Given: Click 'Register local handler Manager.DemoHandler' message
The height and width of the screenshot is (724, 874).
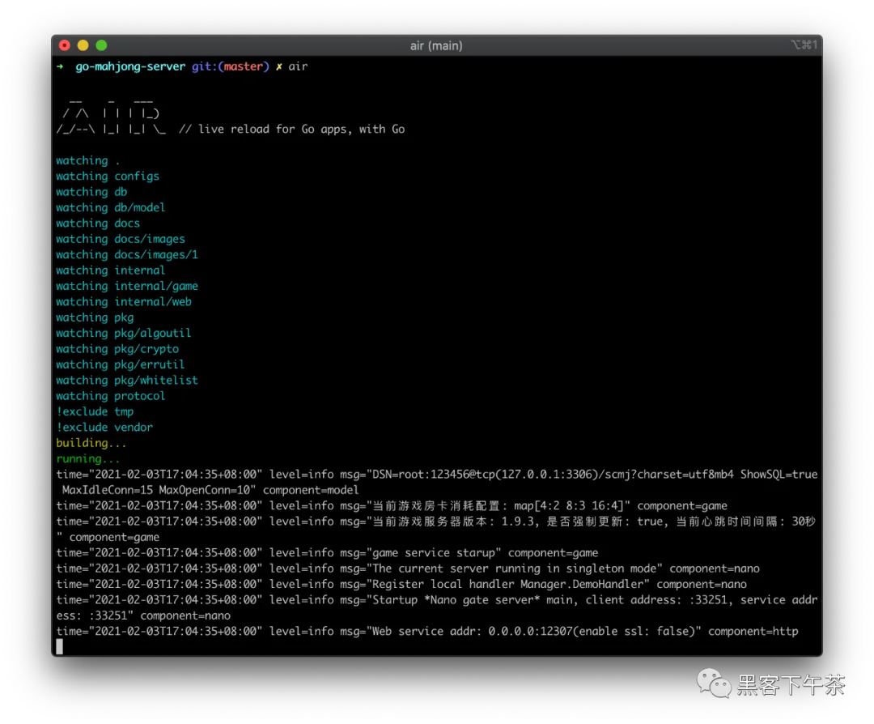Looking at the screenshot, I should 507,584.
